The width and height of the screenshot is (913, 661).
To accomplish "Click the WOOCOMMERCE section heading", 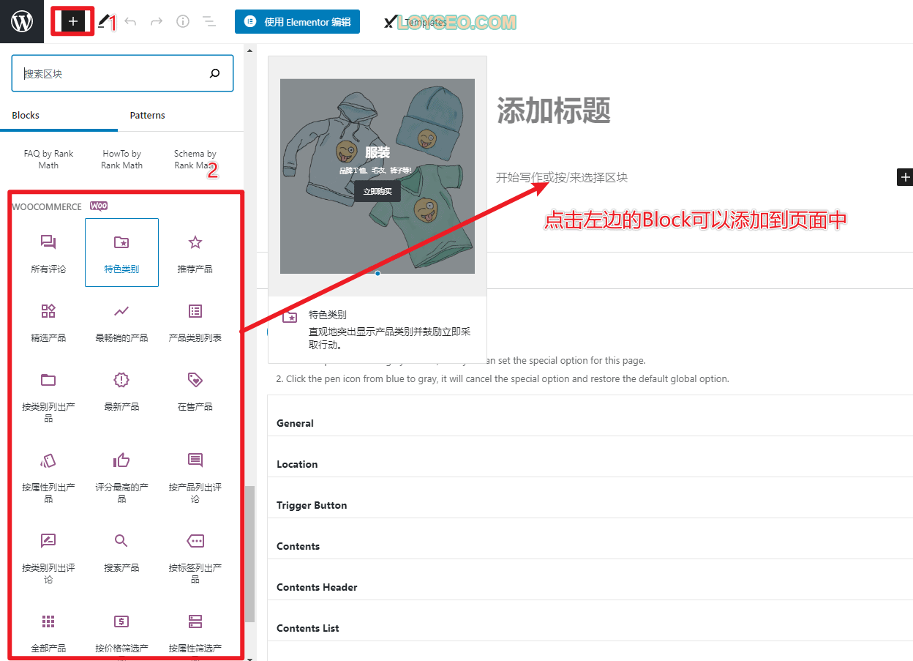I will [47, 206].
